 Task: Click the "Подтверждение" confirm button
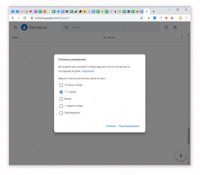pos(129,126)
